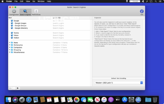This screenshot has width=164, height=104.
Task: Open Music from the Dock
Action: pos(104,100)
